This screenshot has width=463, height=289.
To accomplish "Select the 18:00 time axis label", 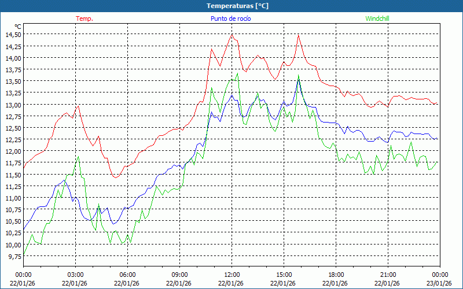I will 336,275.
